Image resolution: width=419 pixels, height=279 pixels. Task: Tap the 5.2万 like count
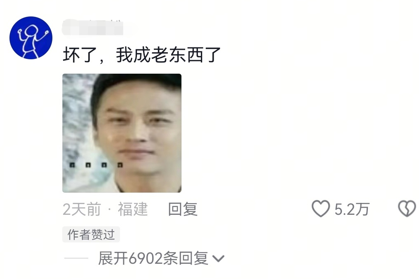pyautogui.click(x=352, y=209)
